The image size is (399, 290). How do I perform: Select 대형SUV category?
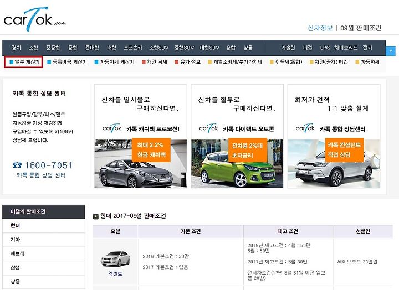coord(209,48)
